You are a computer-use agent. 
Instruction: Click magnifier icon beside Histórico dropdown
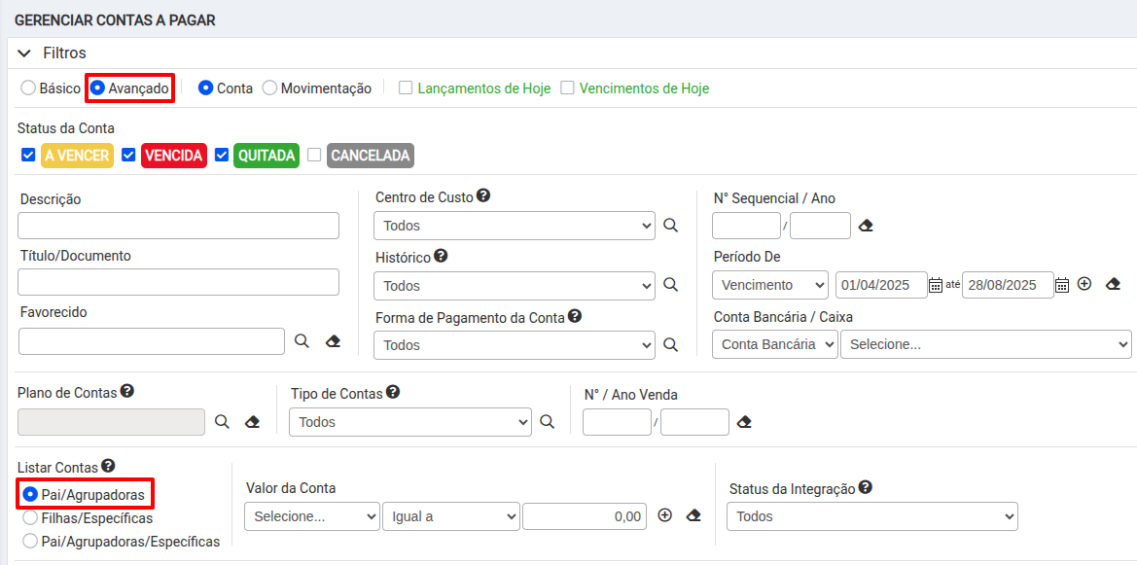[670, 285]
